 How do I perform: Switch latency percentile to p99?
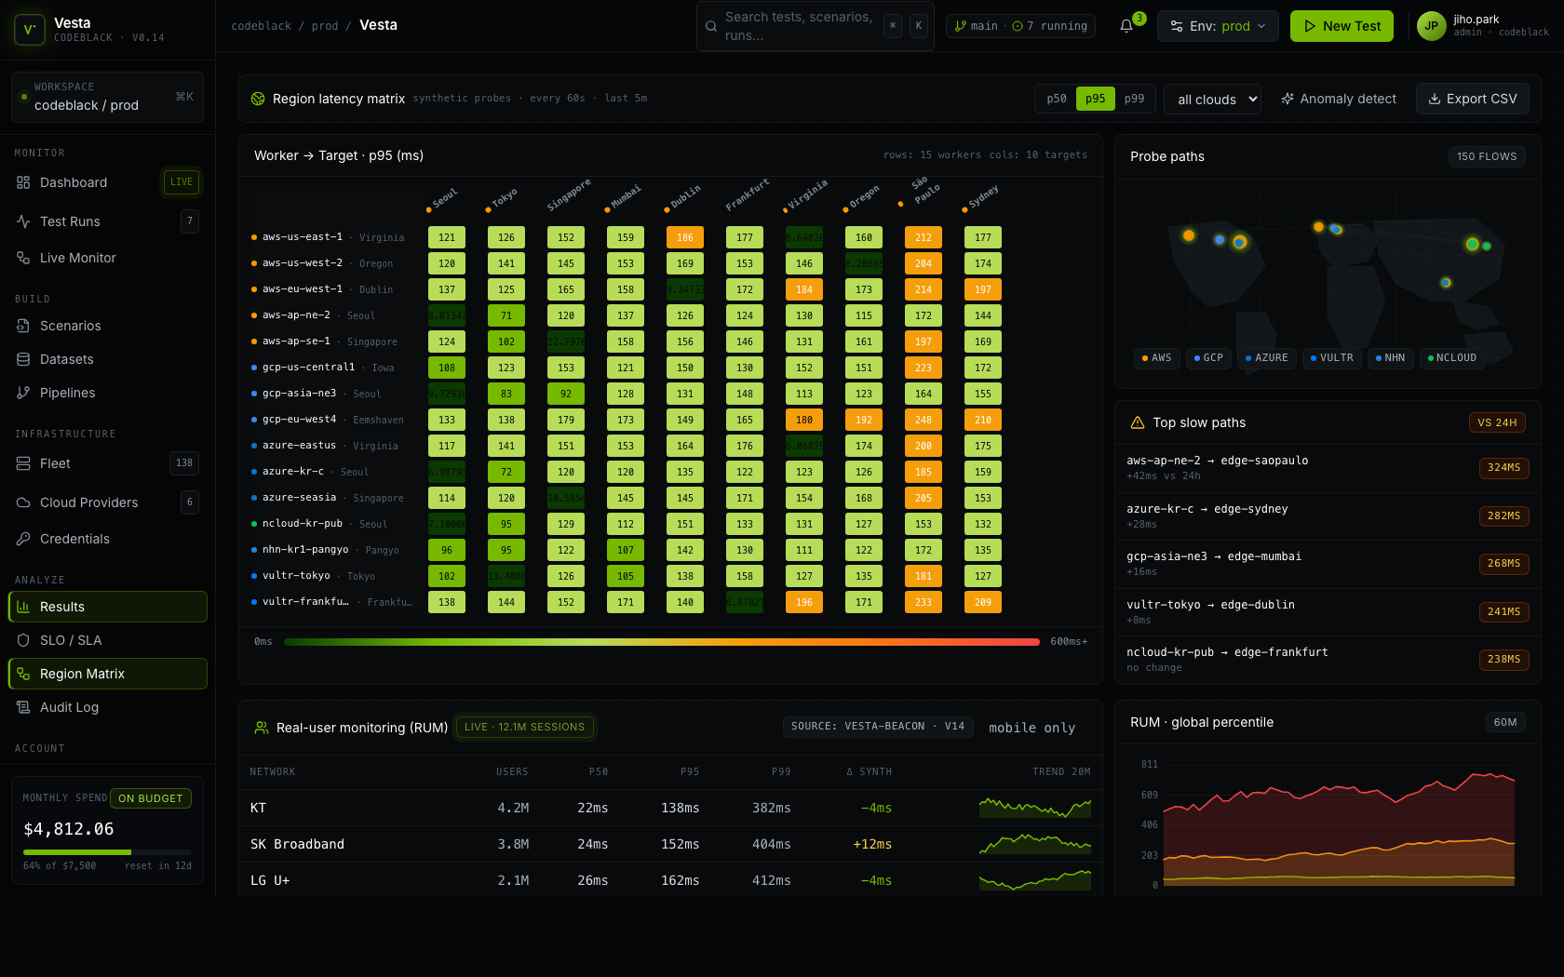pos(1134,99)
